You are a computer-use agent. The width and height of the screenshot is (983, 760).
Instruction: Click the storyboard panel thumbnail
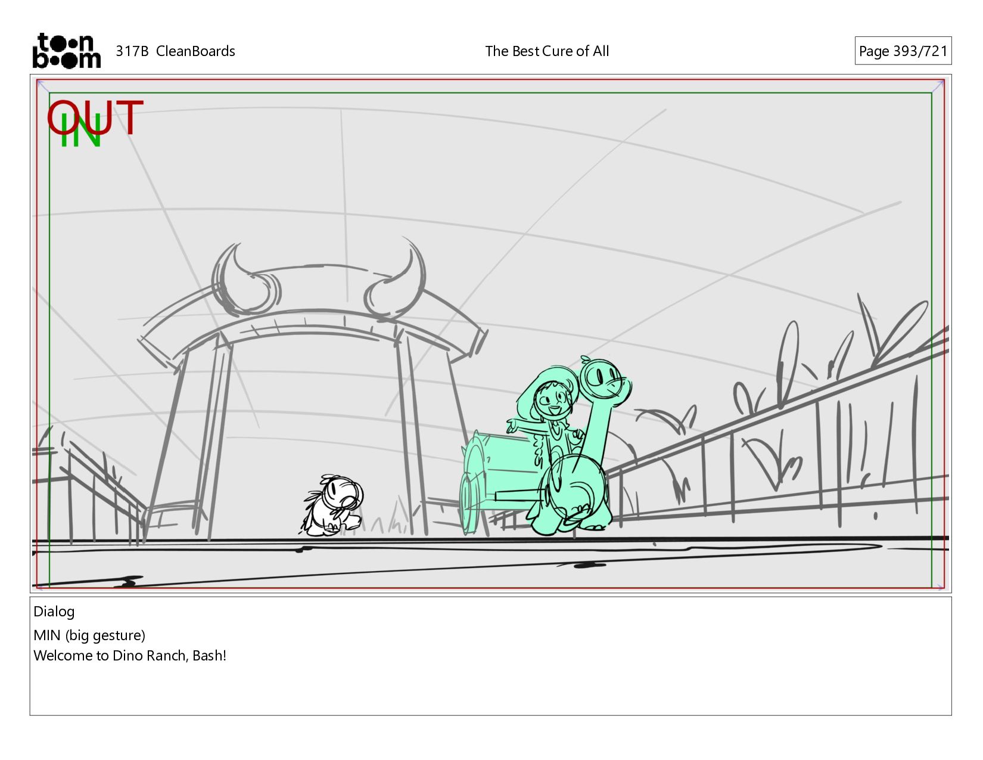tap(490, 333)
